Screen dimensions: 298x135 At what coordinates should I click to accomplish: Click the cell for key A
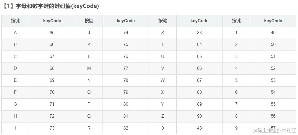pos(15,33)
